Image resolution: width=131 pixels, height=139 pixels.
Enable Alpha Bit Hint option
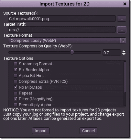click(16, 76)
